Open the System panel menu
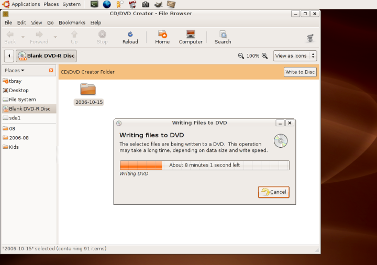This screenshot has height=265, width=377. point(71,4)
